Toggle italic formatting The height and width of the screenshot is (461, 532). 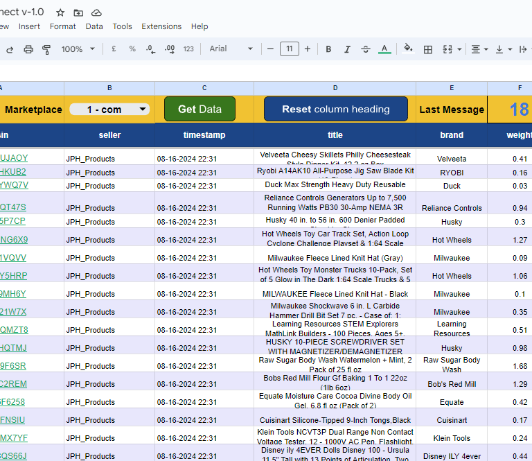click(347, 49)
